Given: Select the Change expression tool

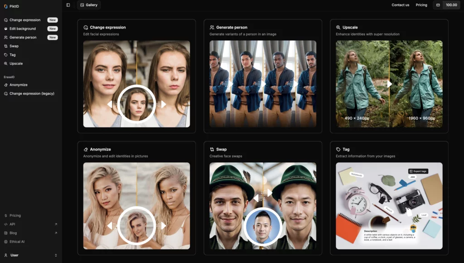Looking at the screenshot, I should pyautogui.click(x=25, y=20).
